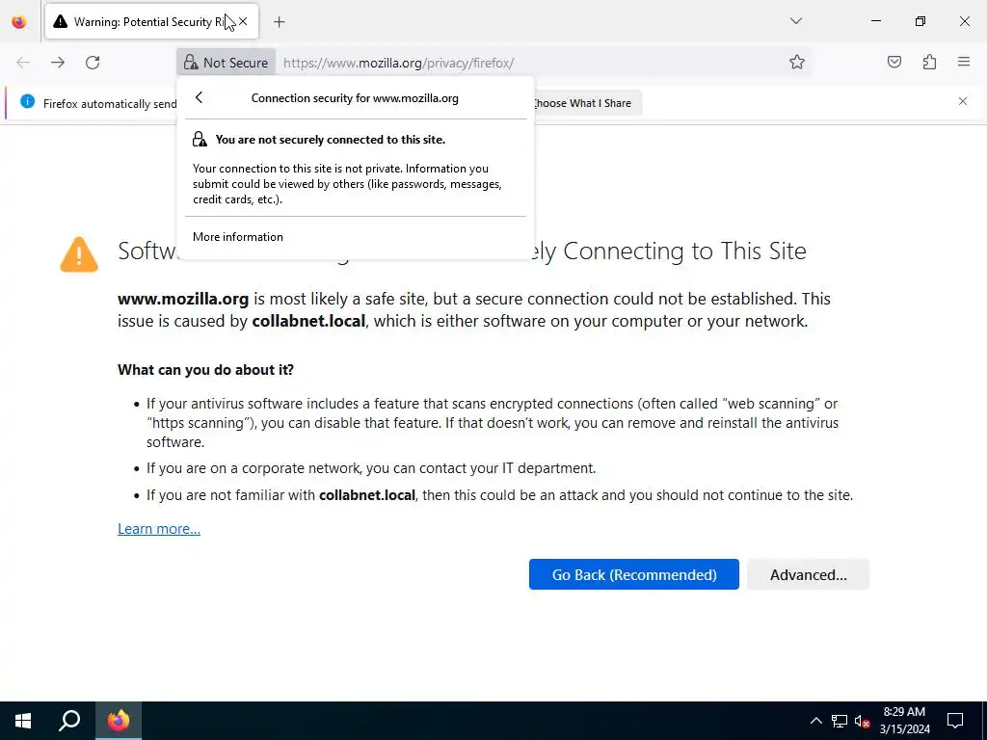Image resolution: width=987 pixels, height=740 pixels.
Task: Click the muted volume tray icon
Action: (863, 721)
